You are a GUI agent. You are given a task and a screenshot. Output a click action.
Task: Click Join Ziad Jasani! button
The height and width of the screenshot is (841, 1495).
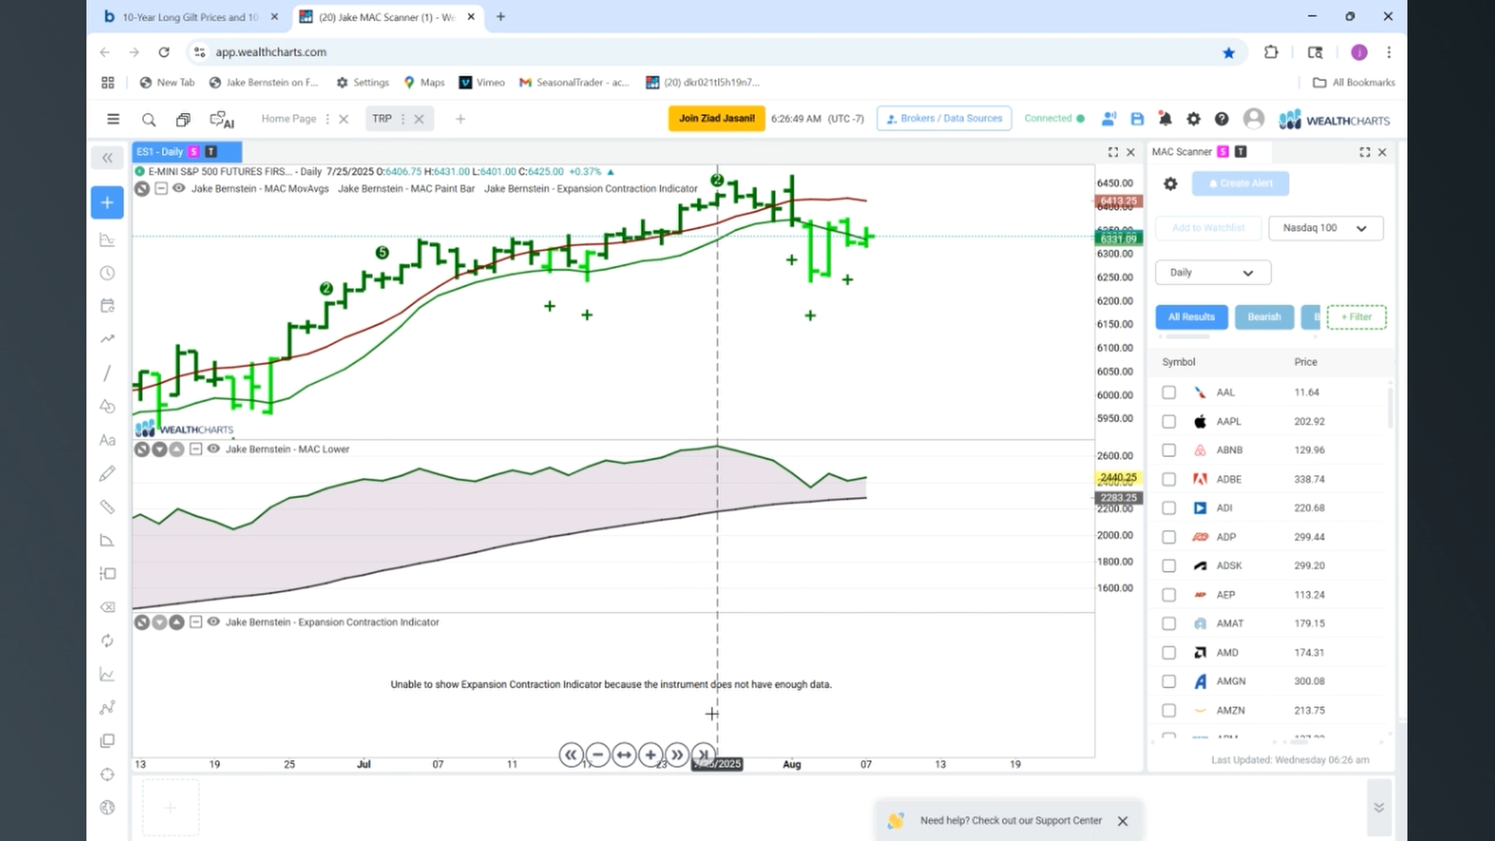pyautogui.click(x=716, y=118)
